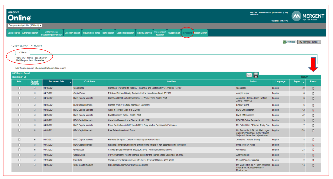Sort by Pages column header
This screenshot has height=179, width=333.
[x=298, y=82]
